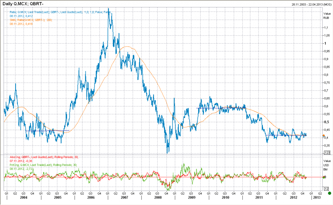
Task: Click the Value USD Bbl axis label
Action: (x=327, y=165)
